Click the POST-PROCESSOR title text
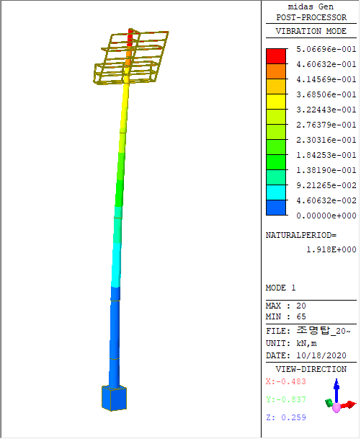Image resolution: width=361 pixels, height=439 pixels. [311, 17]
